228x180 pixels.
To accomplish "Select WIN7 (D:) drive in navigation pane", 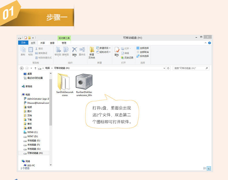I will coord(31,136).
